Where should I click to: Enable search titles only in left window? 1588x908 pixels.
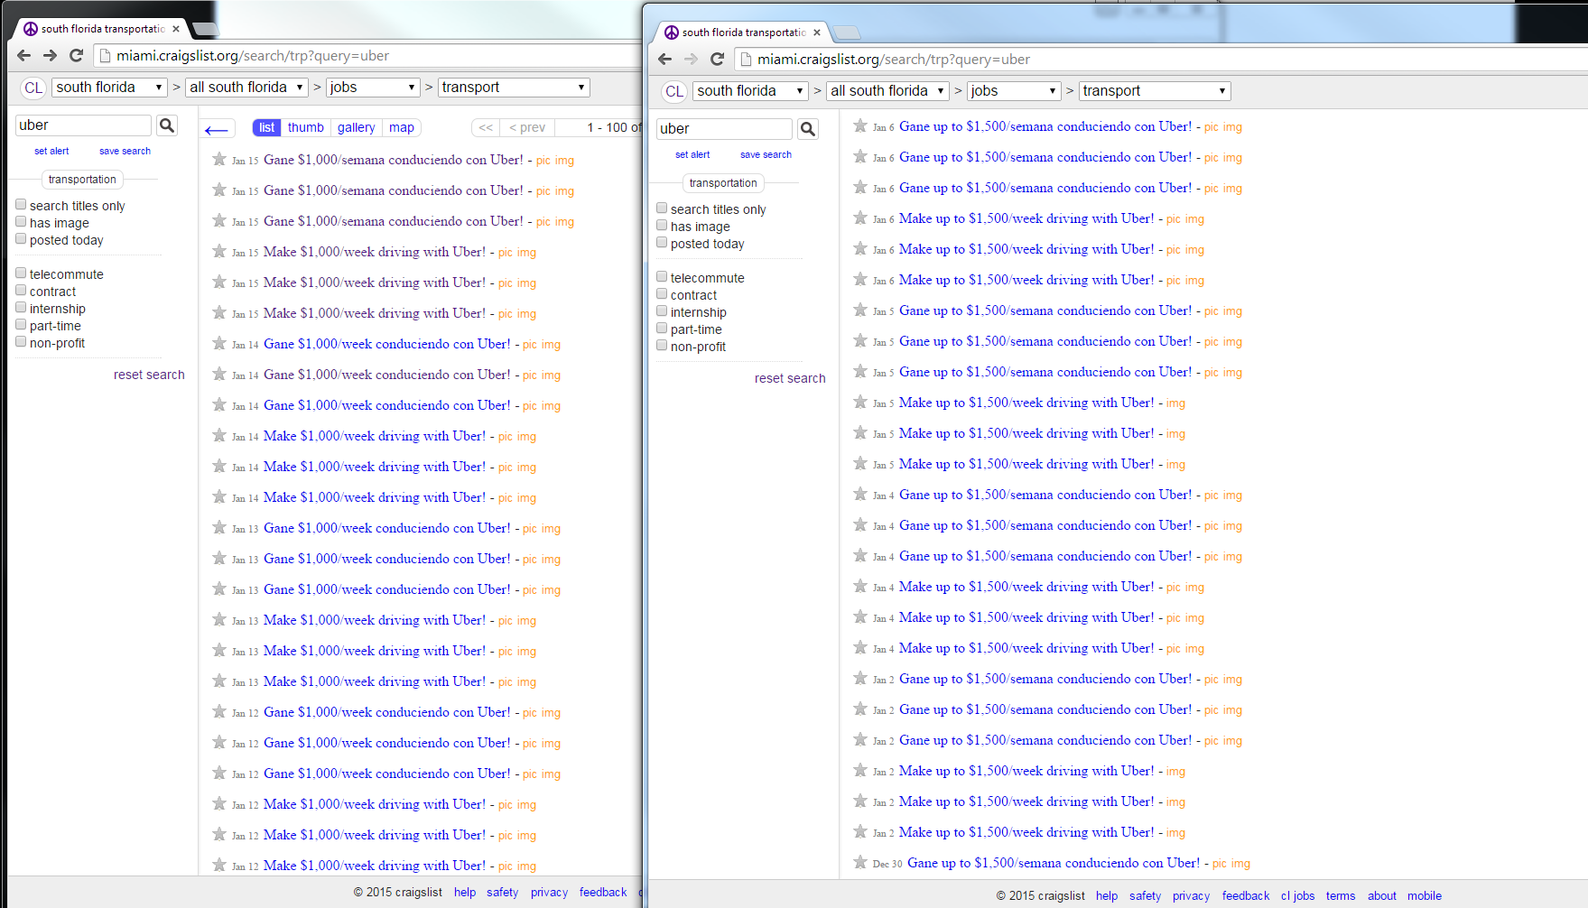click(21, 205)
